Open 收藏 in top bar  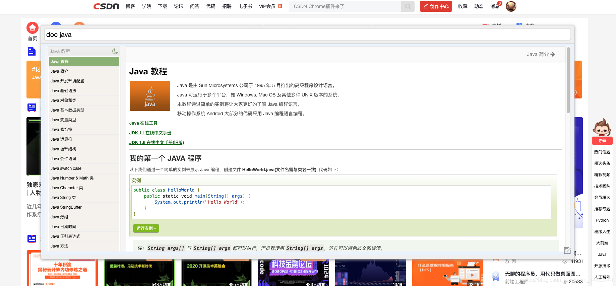pyautogui.click(x=463, y=6)
